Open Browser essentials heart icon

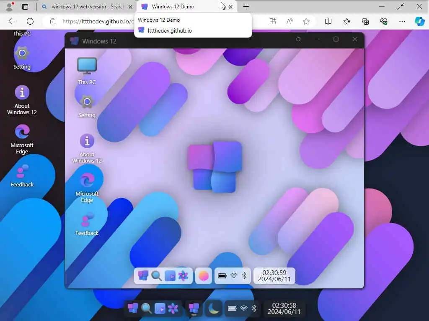tap(384, 21)
